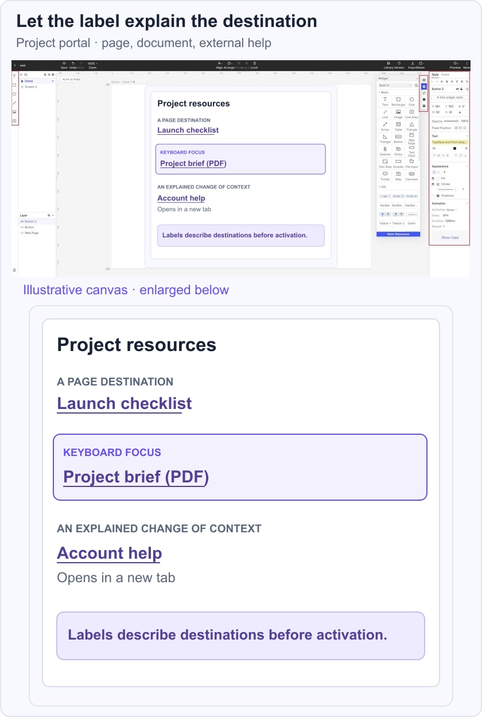Screen dimensions: 482x717
Task: Click the Save icon in the top bar
Action: tap(64, 63)
